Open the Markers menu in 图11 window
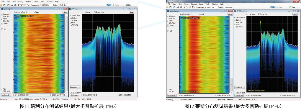 pyautogui.click(x=28, y=2)
